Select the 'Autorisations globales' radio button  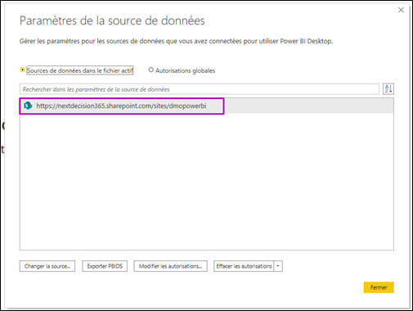click(150, 70)
